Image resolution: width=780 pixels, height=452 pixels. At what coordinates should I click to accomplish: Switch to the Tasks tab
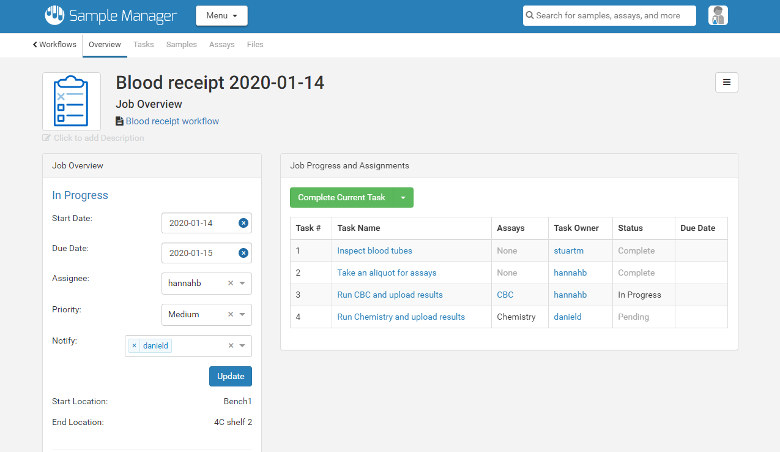[143, 44]
